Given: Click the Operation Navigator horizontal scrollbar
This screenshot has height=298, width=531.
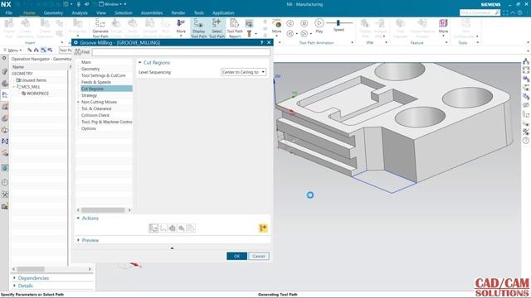Looking at the screenshot, I should (31, 269).
